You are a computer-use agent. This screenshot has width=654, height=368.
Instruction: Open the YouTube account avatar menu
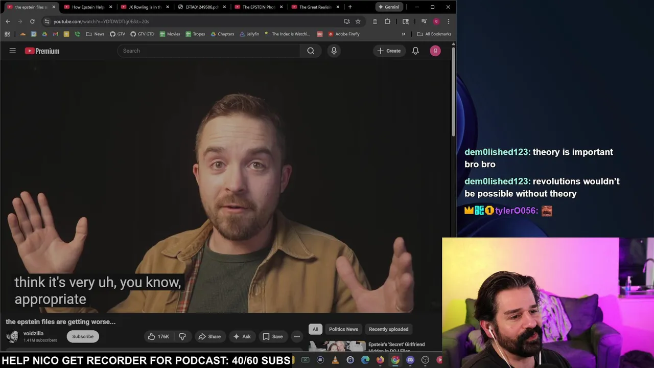tap(435, 51)
